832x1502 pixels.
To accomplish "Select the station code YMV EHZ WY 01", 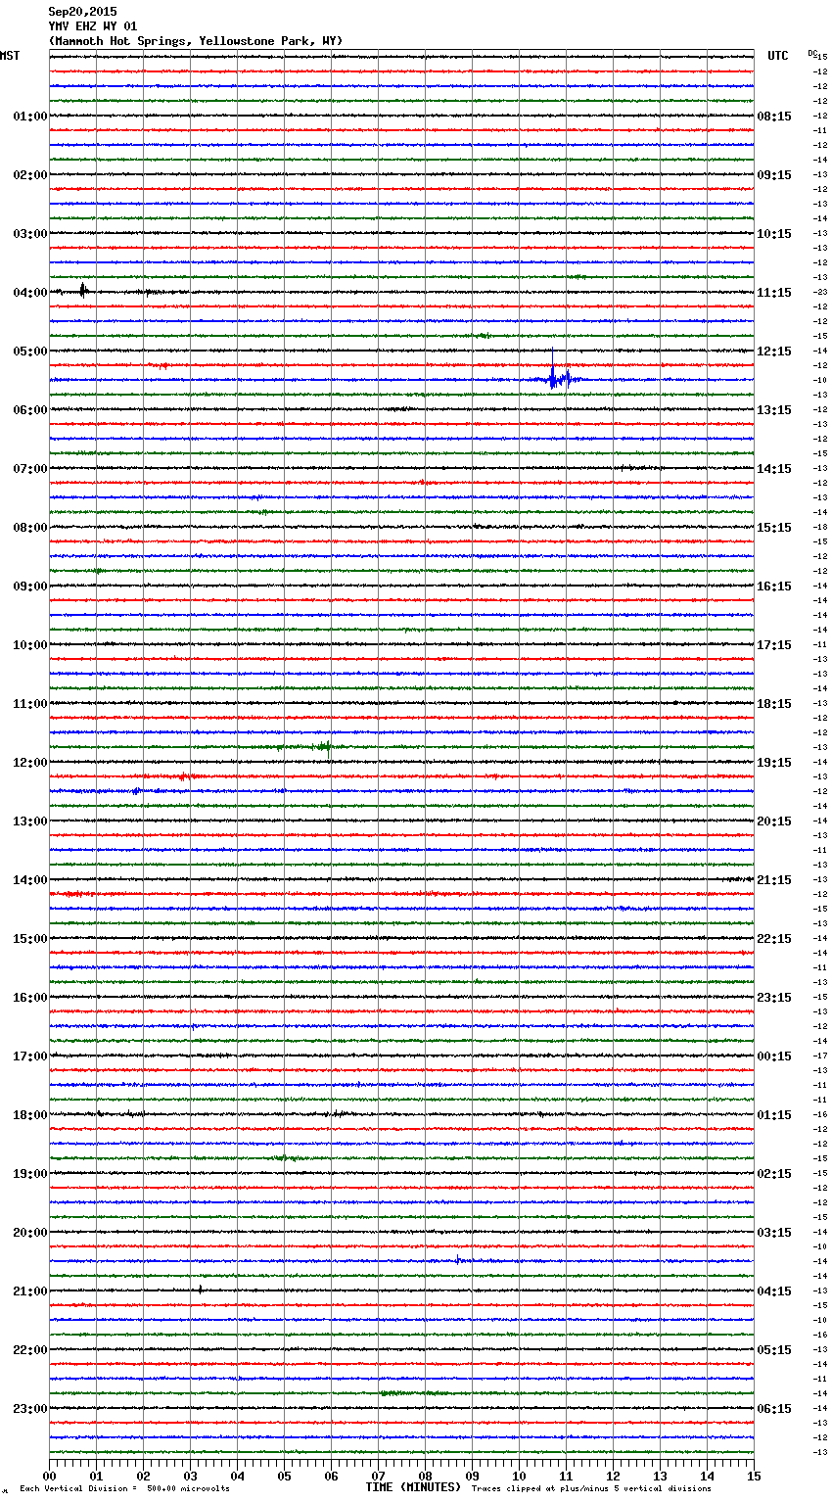I will click(x=93, y=26).
